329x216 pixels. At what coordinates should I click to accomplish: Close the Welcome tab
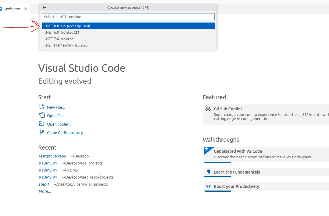point(26,9)
